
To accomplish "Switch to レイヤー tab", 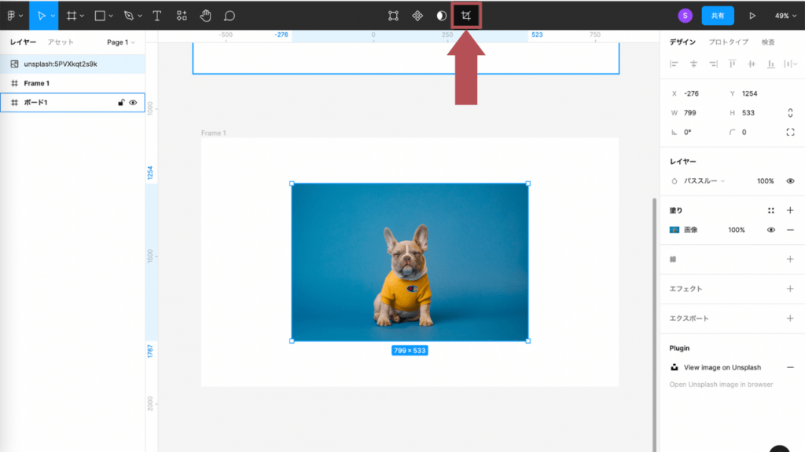I will coord(23,42).
